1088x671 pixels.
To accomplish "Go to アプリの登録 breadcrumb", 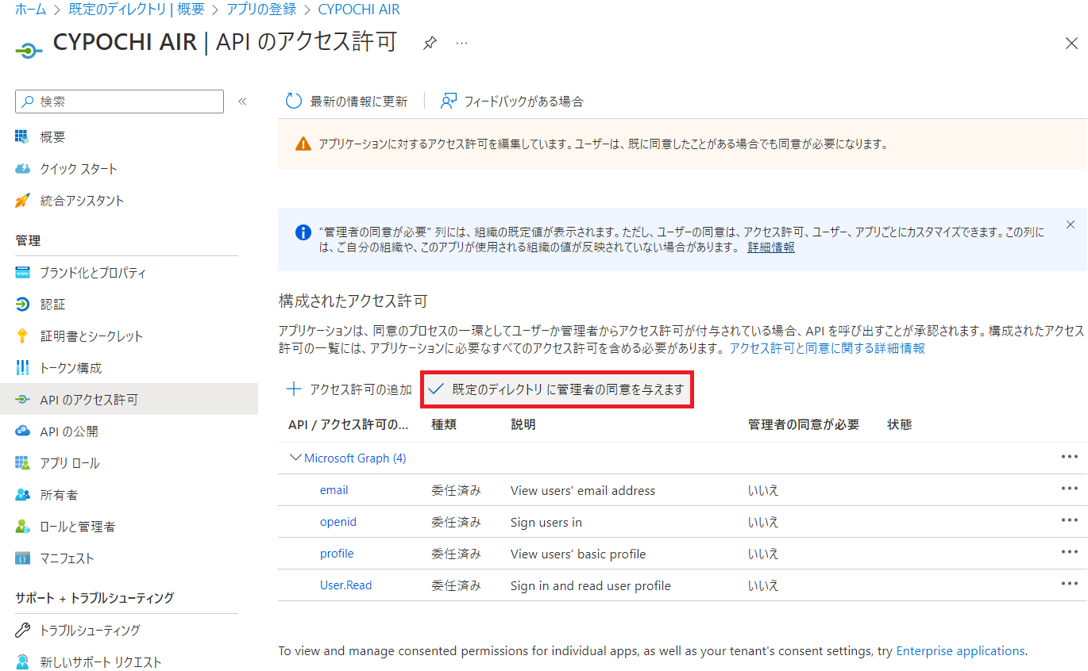I will [x=261, y=10].
